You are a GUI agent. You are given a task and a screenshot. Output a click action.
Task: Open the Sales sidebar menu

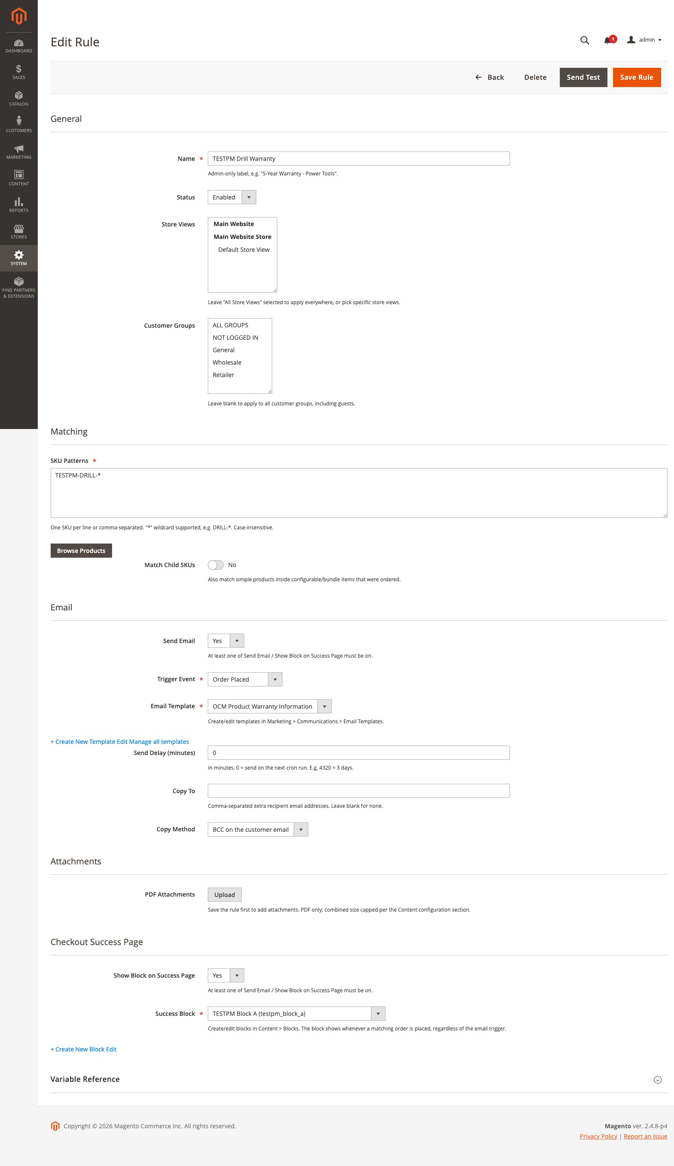tap(18, 72)
